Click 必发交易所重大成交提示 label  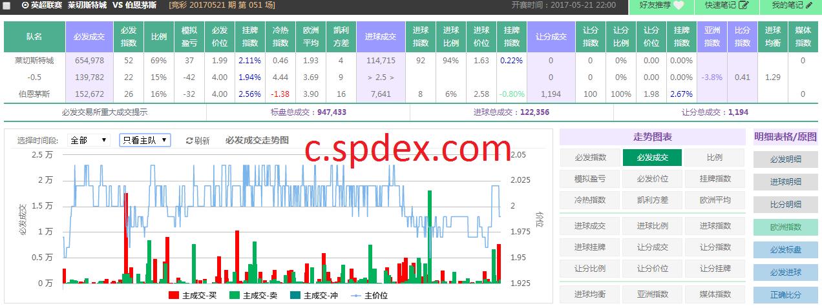click(x=105, y=112)
